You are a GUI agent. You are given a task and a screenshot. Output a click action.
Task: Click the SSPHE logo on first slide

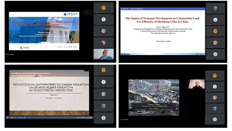[24, 48]
